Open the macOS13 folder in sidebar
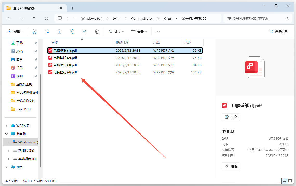Viewport: 296px width, 186px height. point(21,109)
